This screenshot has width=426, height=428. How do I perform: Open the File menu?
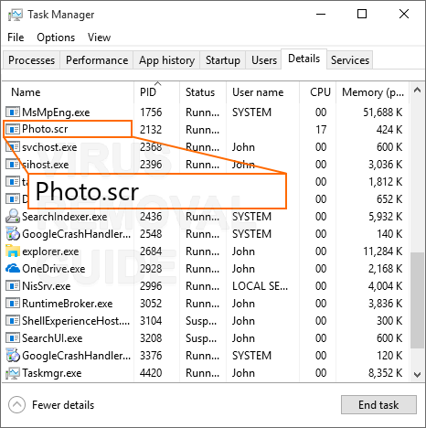(16, 37)
